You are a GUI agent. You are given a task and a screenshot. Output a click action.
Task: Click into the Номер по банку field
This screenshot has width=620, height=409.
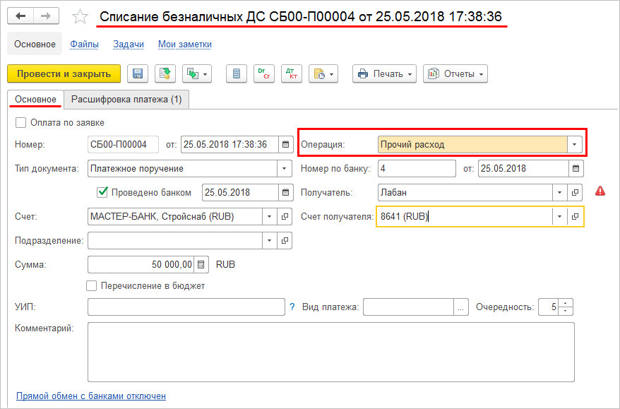pyautogui.click(x=417, y=169)
